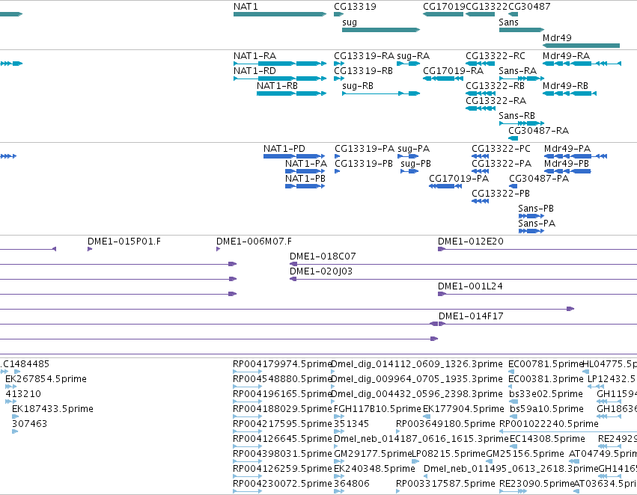The width and height of the screenshot is (637, 495).
Task: Click the DME1-012E20 label
Action: pos(470,242)
